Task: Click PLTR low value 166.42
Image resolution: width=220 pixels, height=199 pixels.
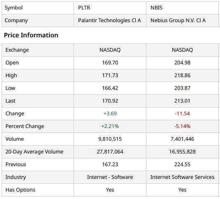Action: (x=110, y=88)
